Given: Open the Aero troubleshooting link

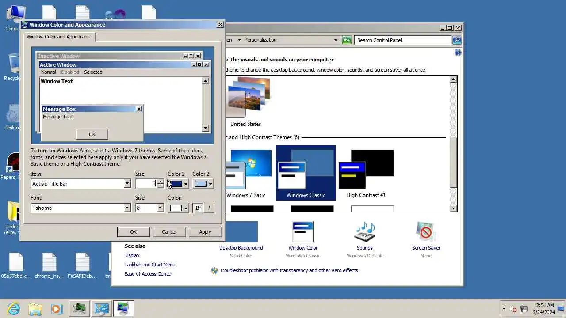Looking at the screenshot, I should coord(289,270).
